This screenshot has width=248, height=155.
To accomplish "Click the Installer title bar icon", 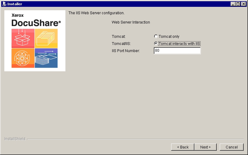I will [x=4, y=4].
